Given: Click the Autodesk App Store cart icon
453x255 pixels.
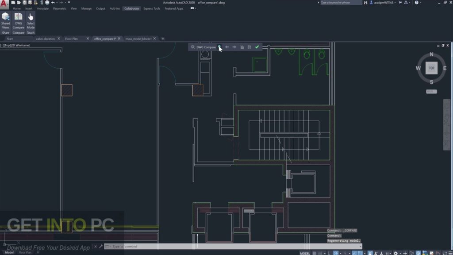Looking at the screenshot, I should point(400,3).
